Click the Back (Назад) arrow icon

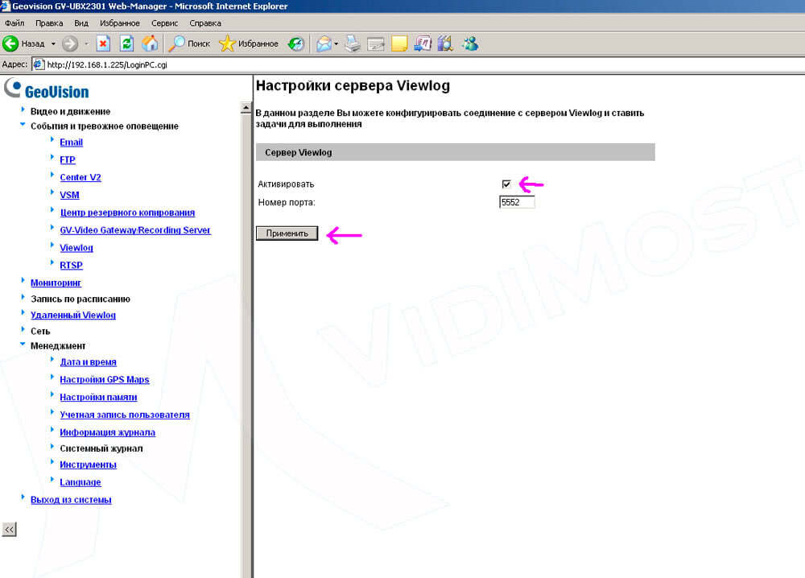coord(10,43)
